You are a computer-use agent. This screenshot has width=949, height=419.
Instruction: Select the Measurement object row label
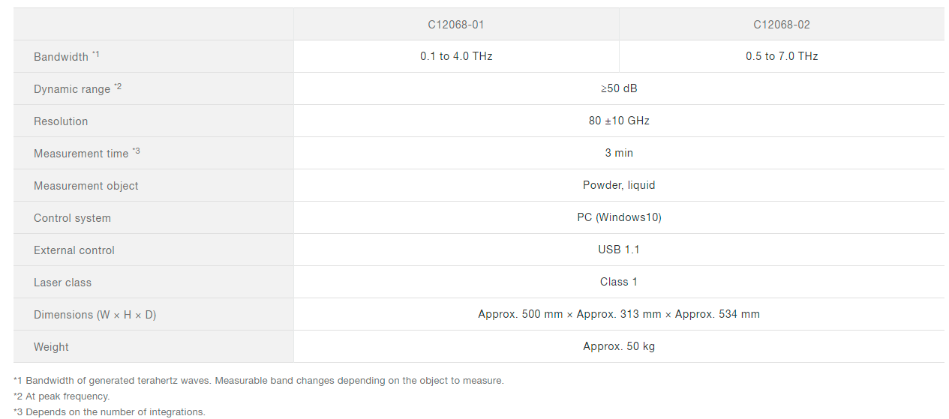(86, 186)
